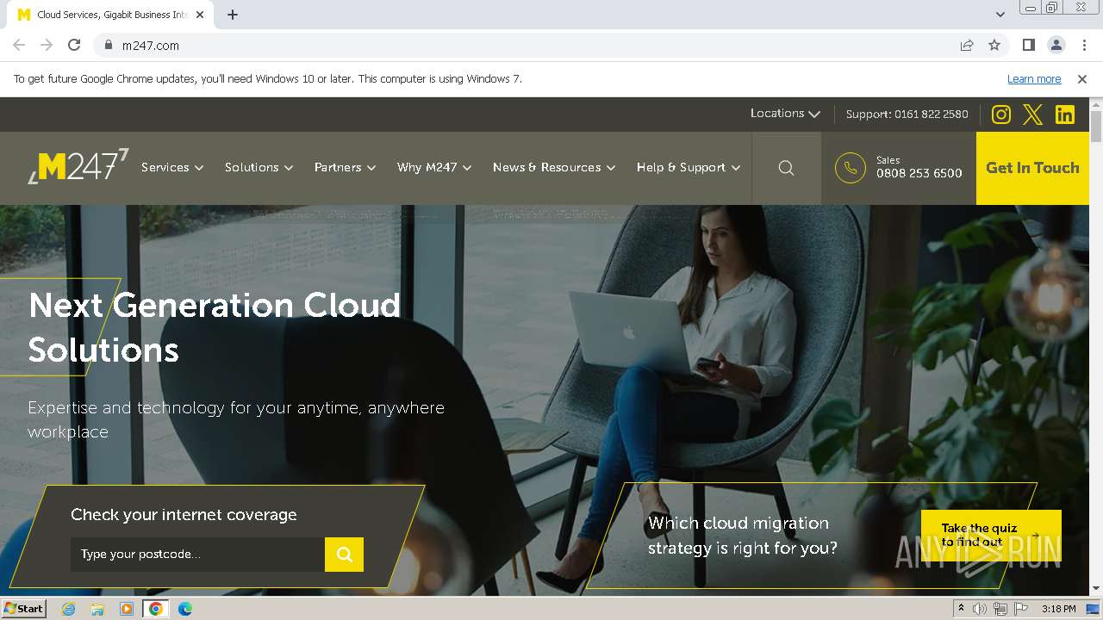This screenshot has height=620, width=1103.
Task: Click the network icon in system tray
Action: coord(1000,609)
